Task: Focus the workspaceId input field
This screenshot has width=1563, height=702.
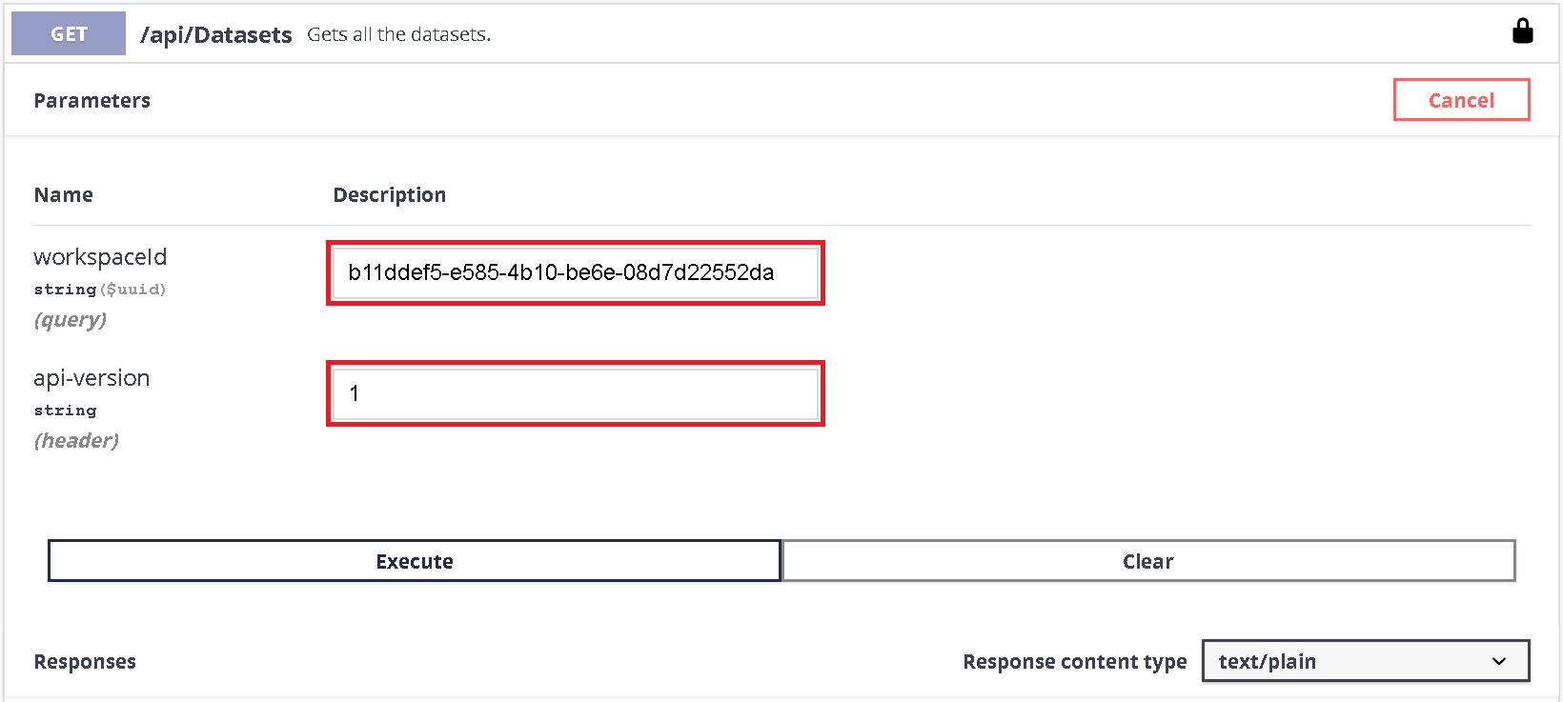Action: pos(575,273)
